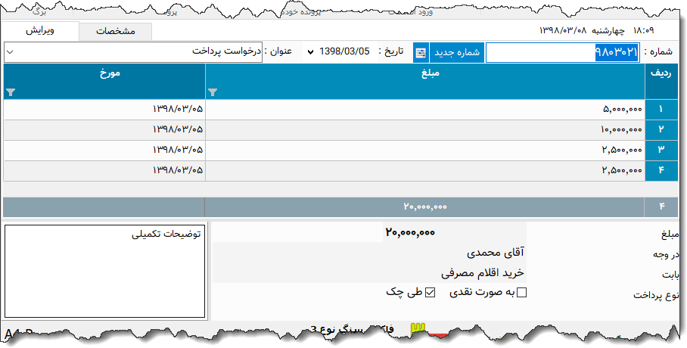Screen dimensions: 687x348
Task: Select the ۲,۵۰۰,۰۰۰ amount in row ۴
Action: [425, 170]
